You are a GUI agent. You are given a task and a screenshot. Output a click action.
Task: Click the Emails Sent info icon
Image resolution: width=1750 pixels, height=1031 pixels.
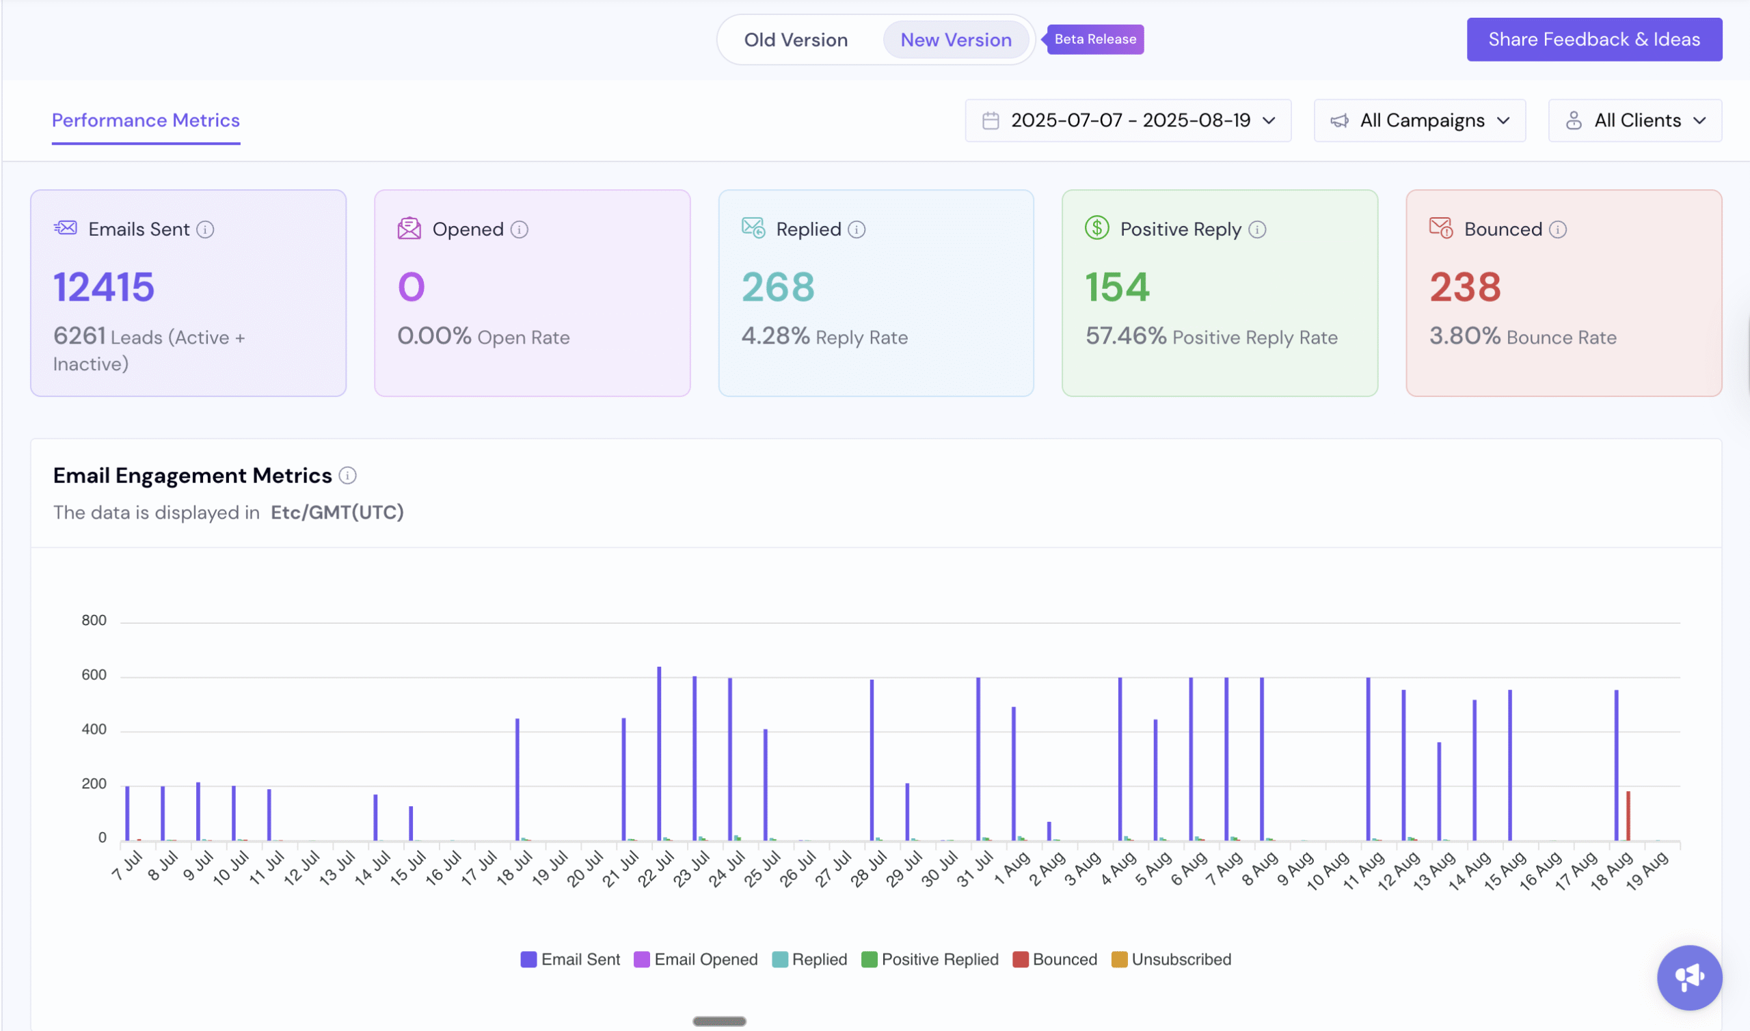tap(205, 230)
